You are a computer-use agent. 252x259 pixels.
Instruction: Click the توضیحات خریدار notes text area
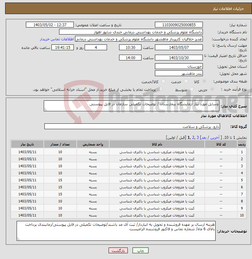pyautogui.click(x=116, y=231)
